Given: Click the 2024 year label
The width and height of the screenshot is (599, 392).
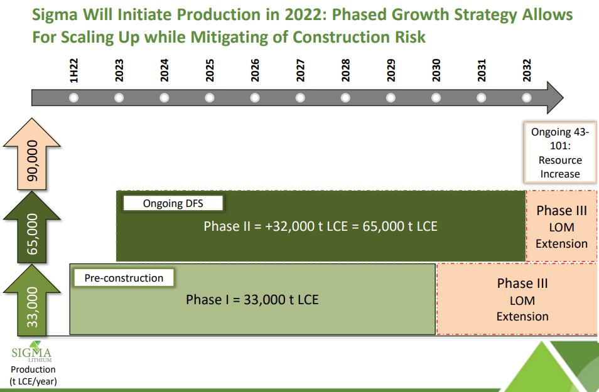Looking at the screenshot, I should (x=165, y=71).
